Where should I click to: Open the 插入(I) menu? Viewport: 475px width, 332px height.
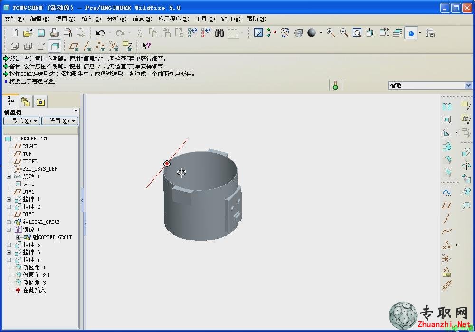[91, 19]
